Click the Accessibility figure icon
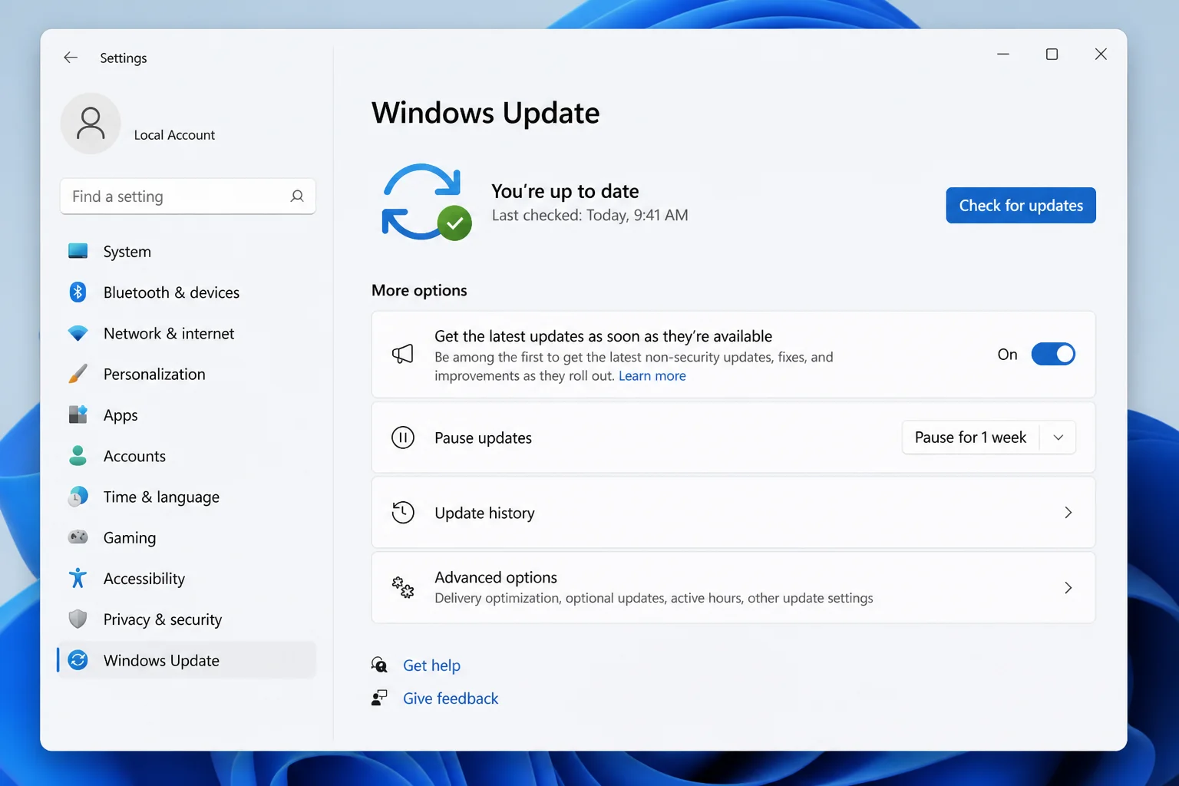 [x=78, y=578]
